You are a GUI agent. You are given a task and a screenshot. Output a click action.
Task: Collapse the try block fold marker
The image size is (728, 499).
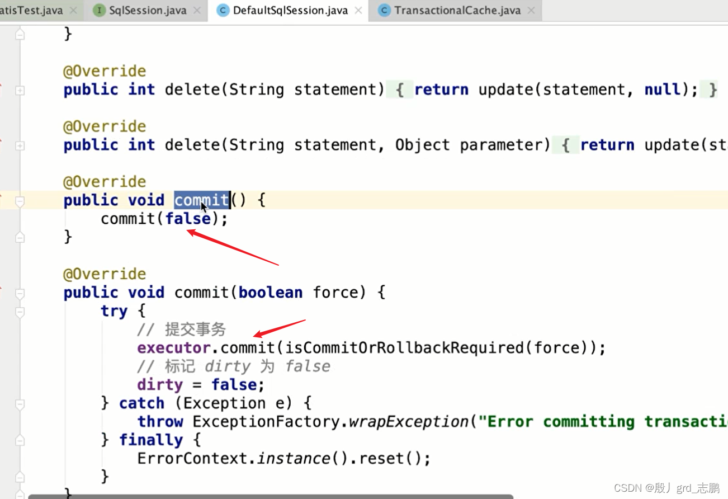pos(20,312)
